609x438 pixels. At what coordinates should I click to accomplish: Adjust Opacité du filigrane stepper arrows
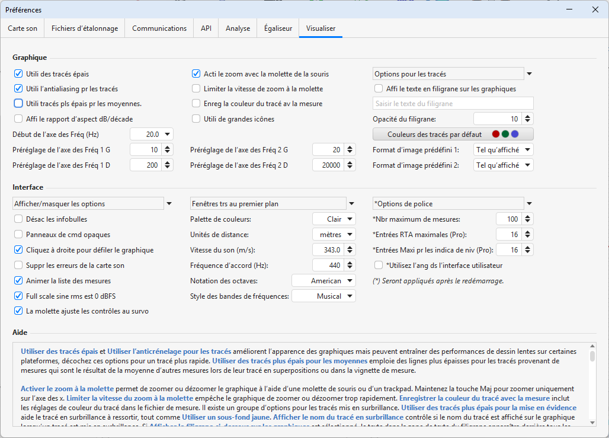click(527, 119)
